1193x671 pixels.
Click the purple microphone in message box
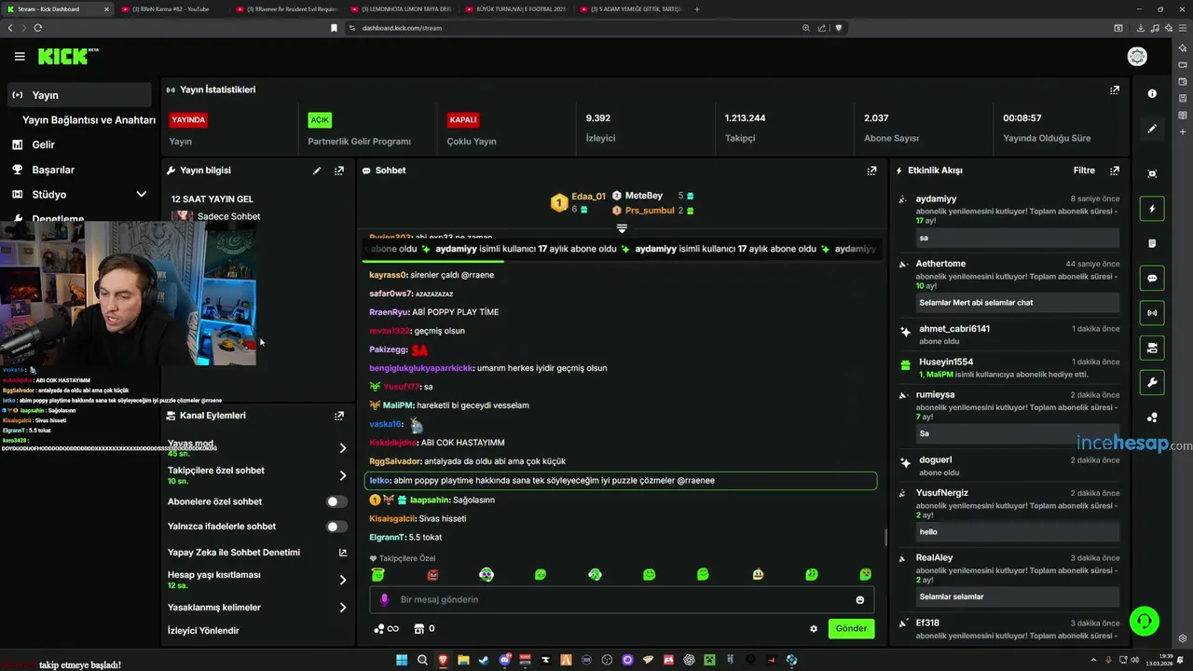click(x=384, y=599)
